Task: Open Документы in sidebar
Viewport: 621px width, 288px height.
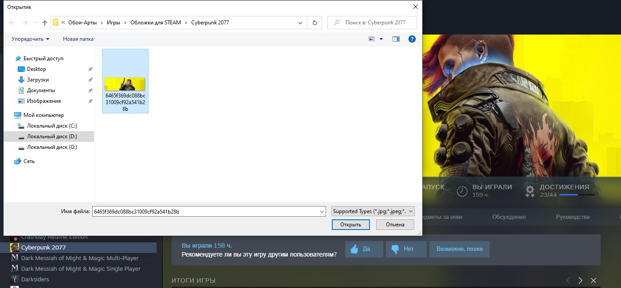Action: (41, 90)
